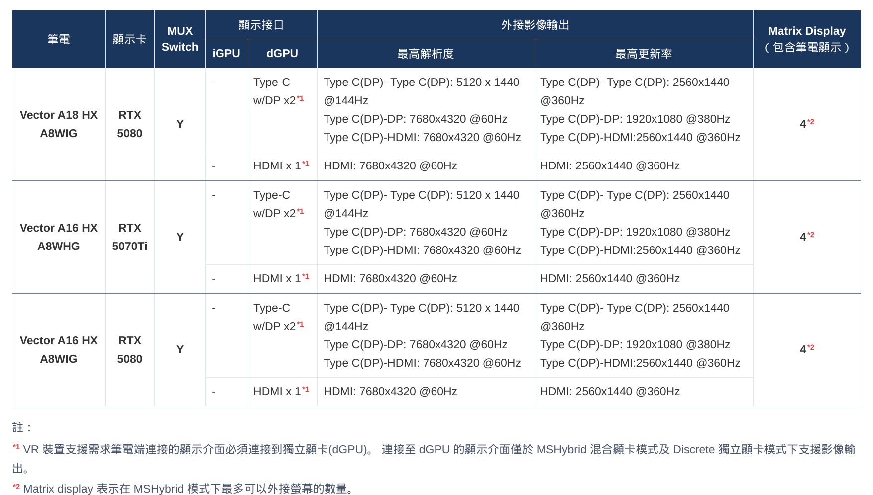Click the MUX Switch Y for Vector A16 HX A8WHG
This screenshot has height=495, width=873.
point(180,237)
